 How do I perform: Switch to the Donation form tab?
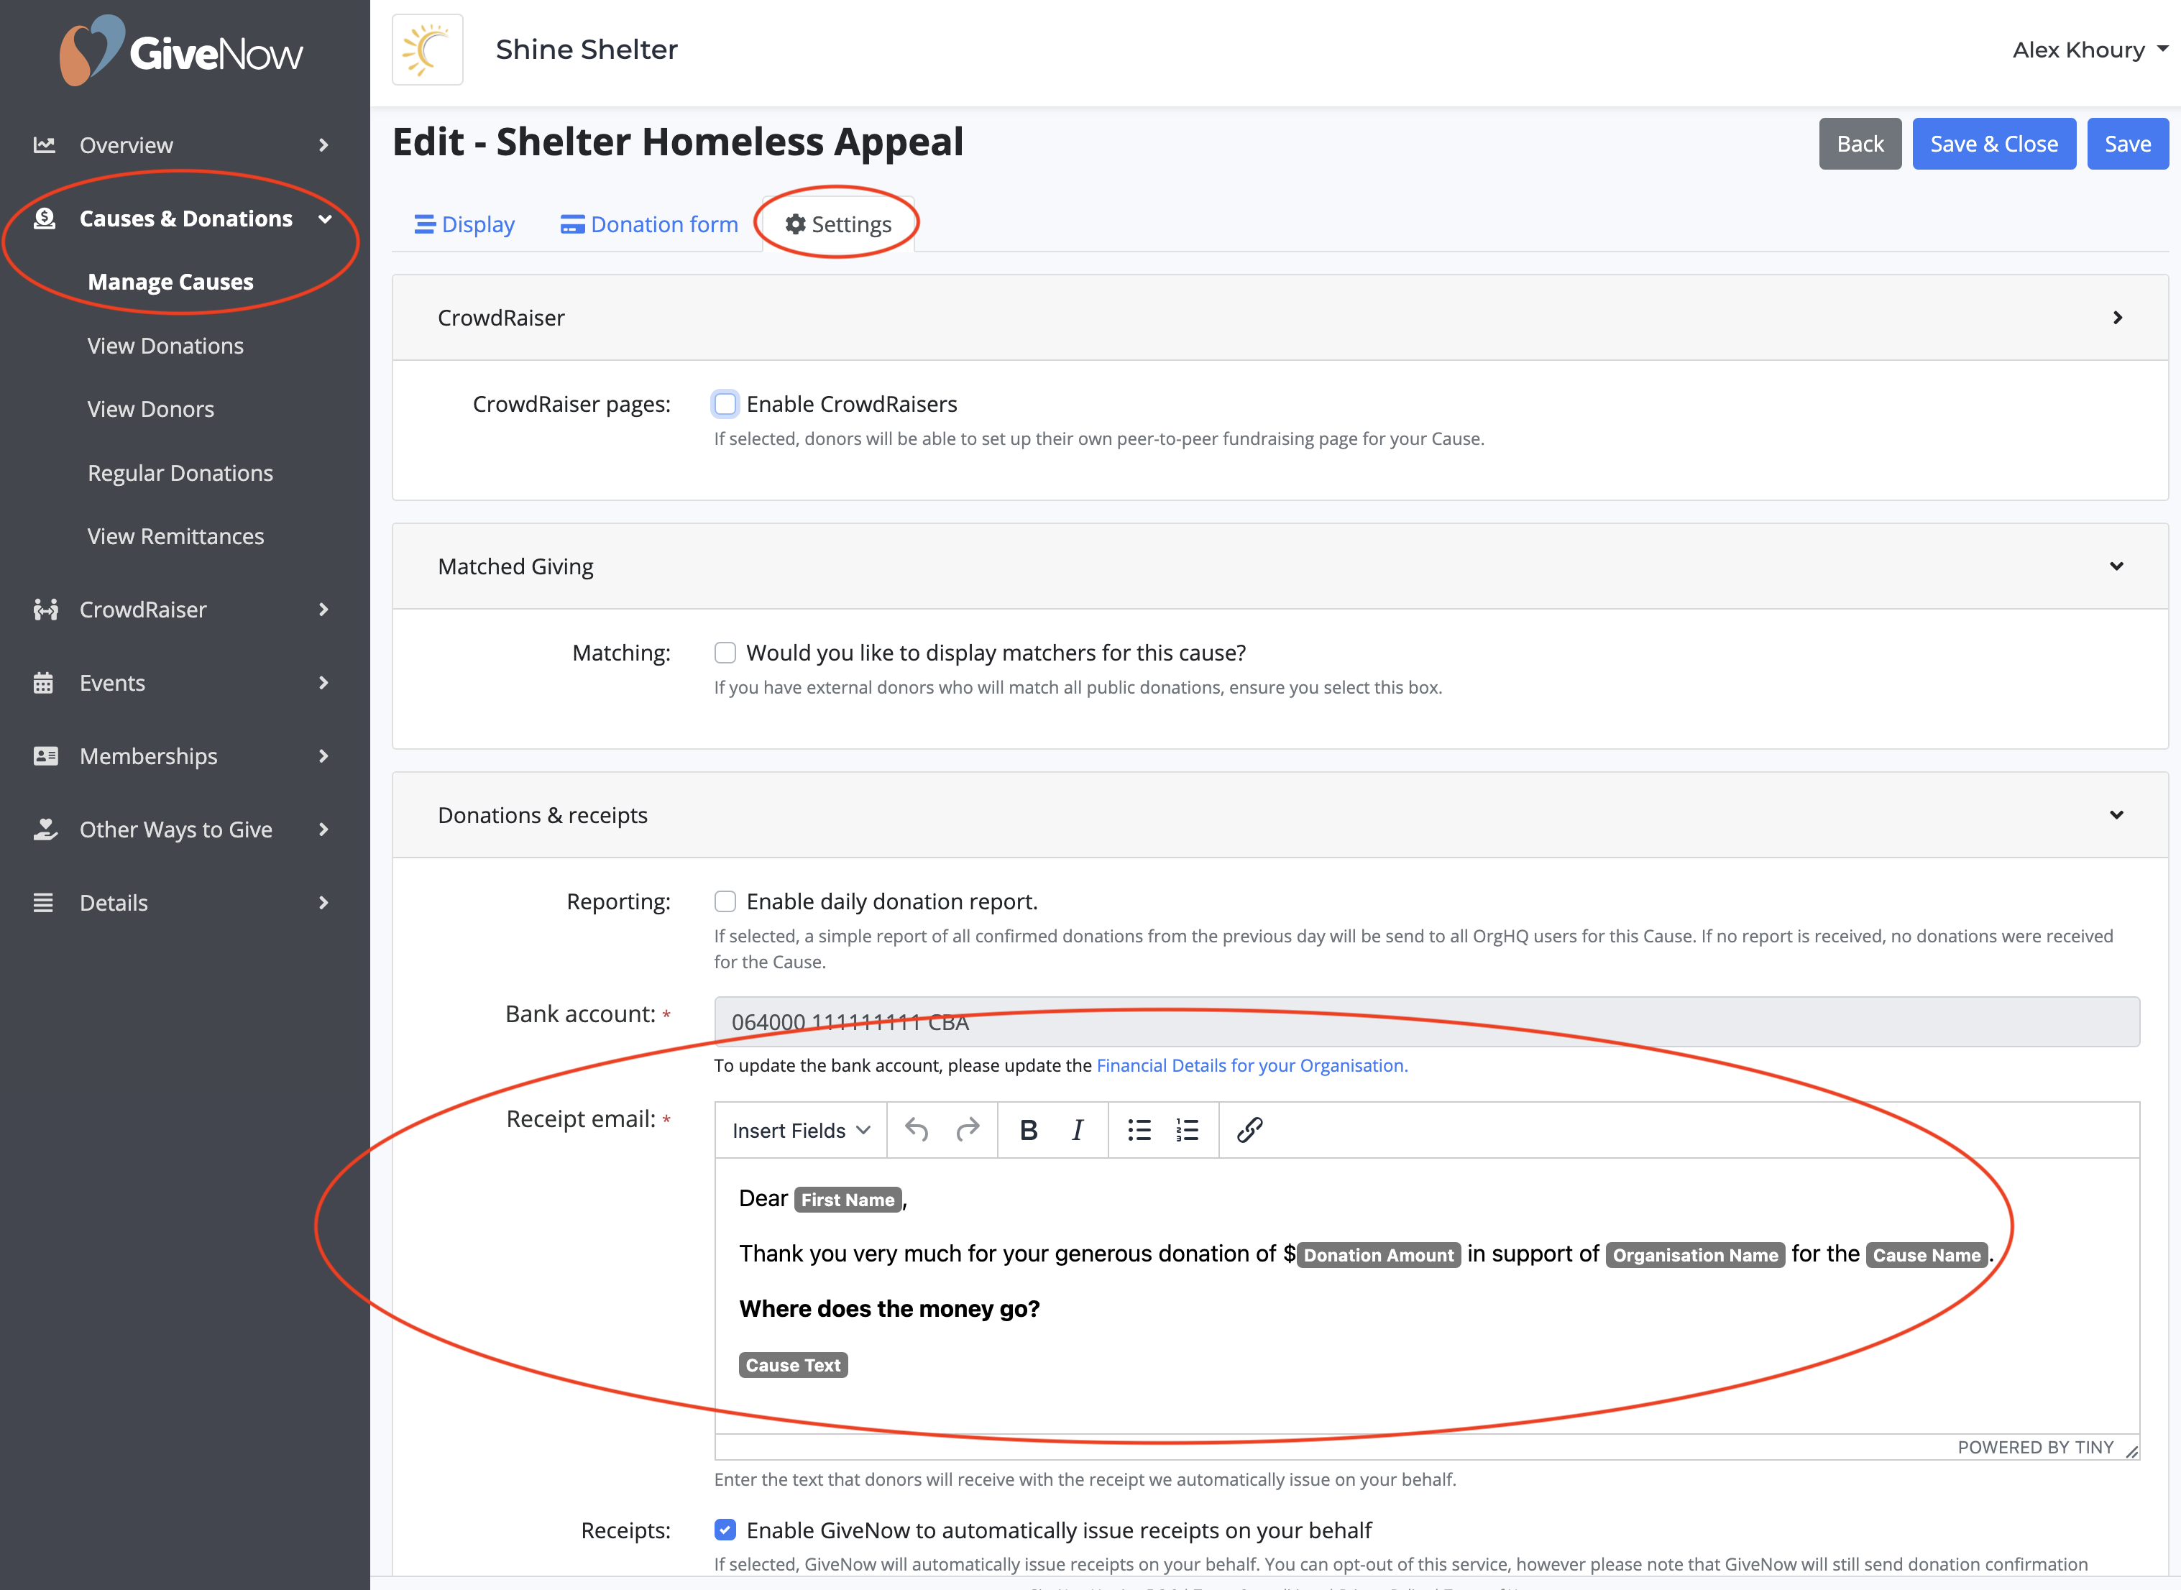(x=651, y=224)
